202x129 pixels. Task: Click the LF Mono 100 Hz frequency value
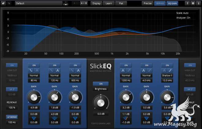12,122
